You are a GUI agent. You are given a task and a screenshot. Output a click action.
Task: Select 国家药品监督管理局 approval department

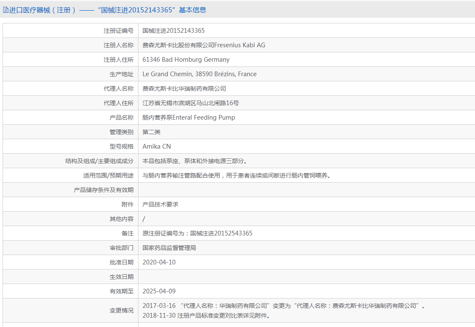(x=169, y=248)
